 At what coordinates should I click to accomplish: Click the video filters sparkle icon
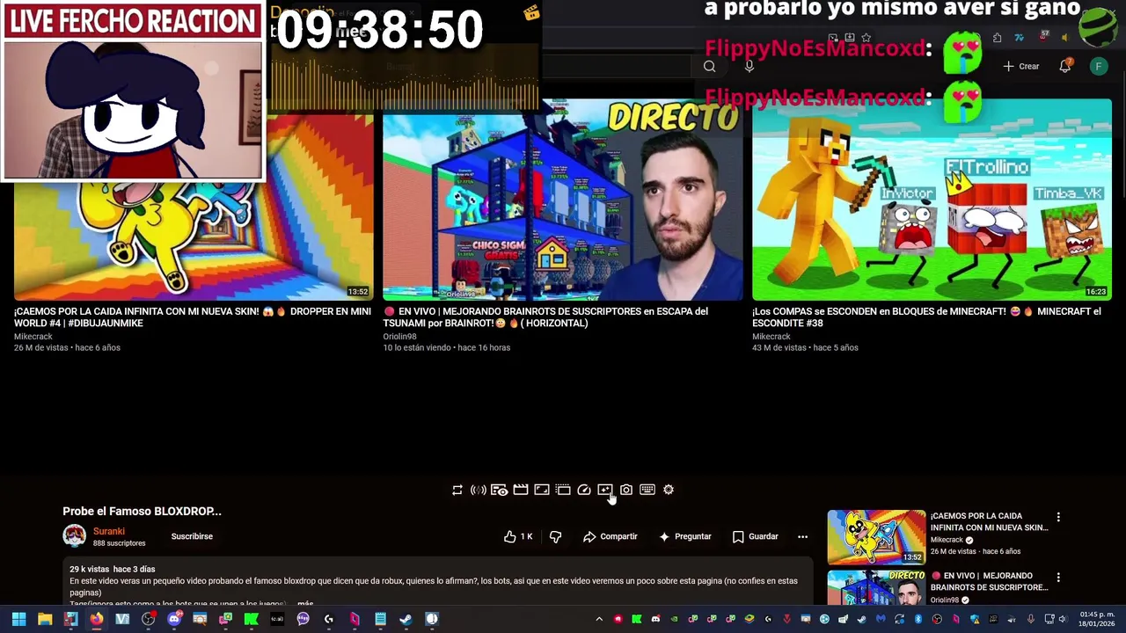(604, 490)
